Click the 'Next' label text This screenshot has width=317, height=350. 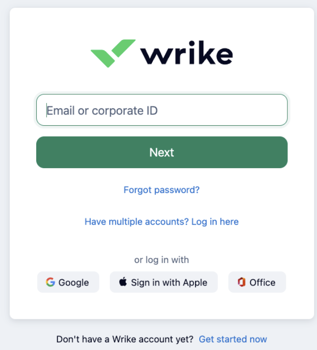[x=162, y=153]
